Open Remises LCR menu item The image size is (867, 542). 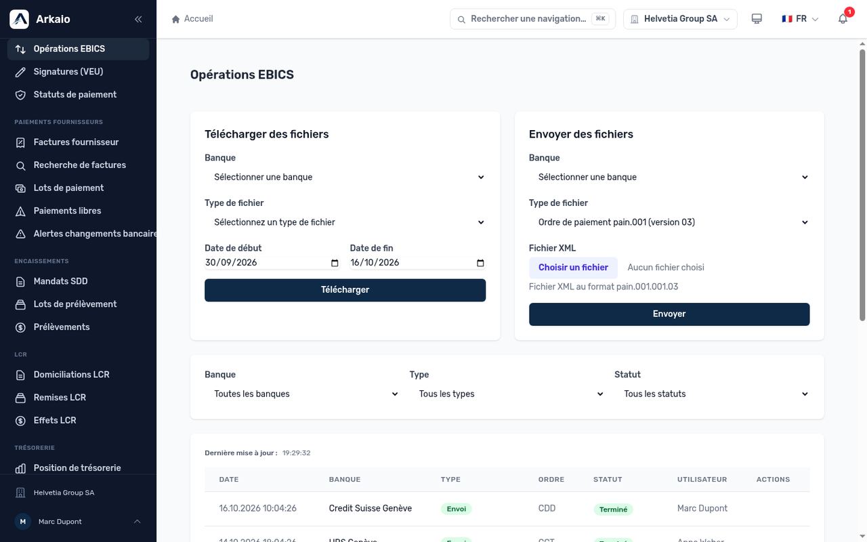pyautogui.click(x=78, y=398)
